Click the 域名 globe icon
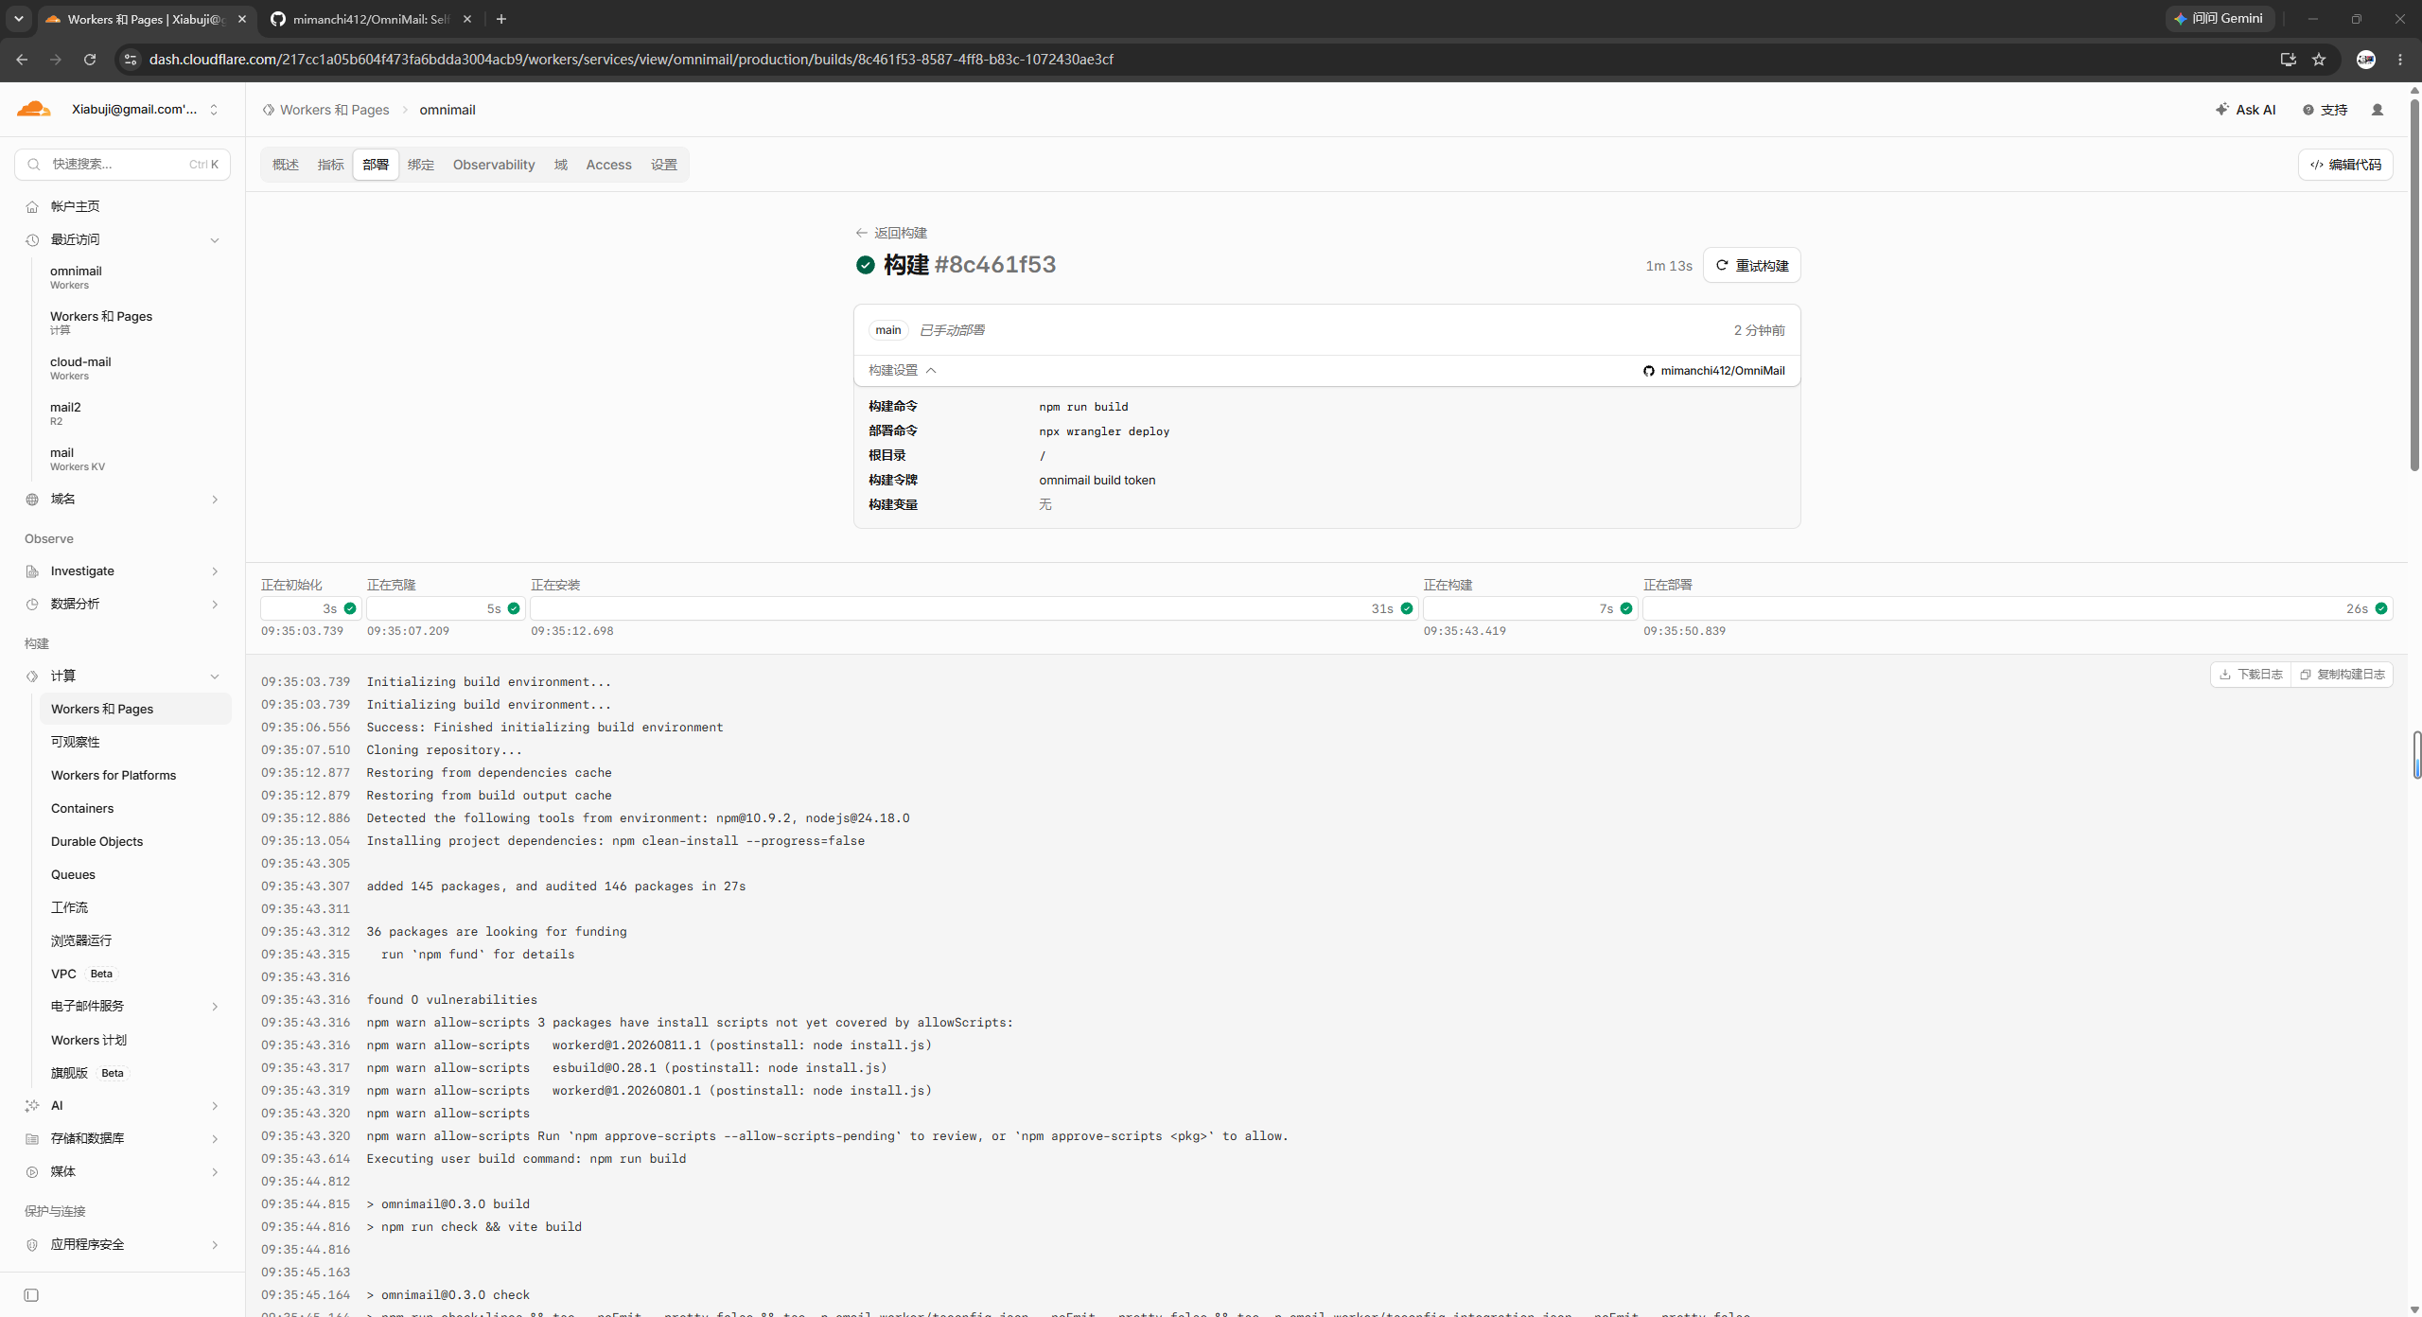Viewport: 2422px width, 1317px height. coord(32,499)
